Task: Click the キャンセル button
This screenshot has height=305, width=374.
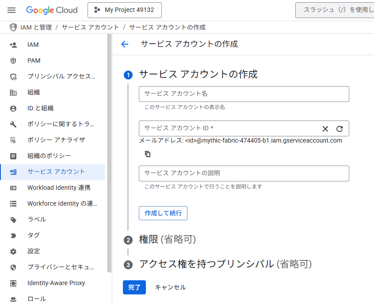Action: click(170, 287)
